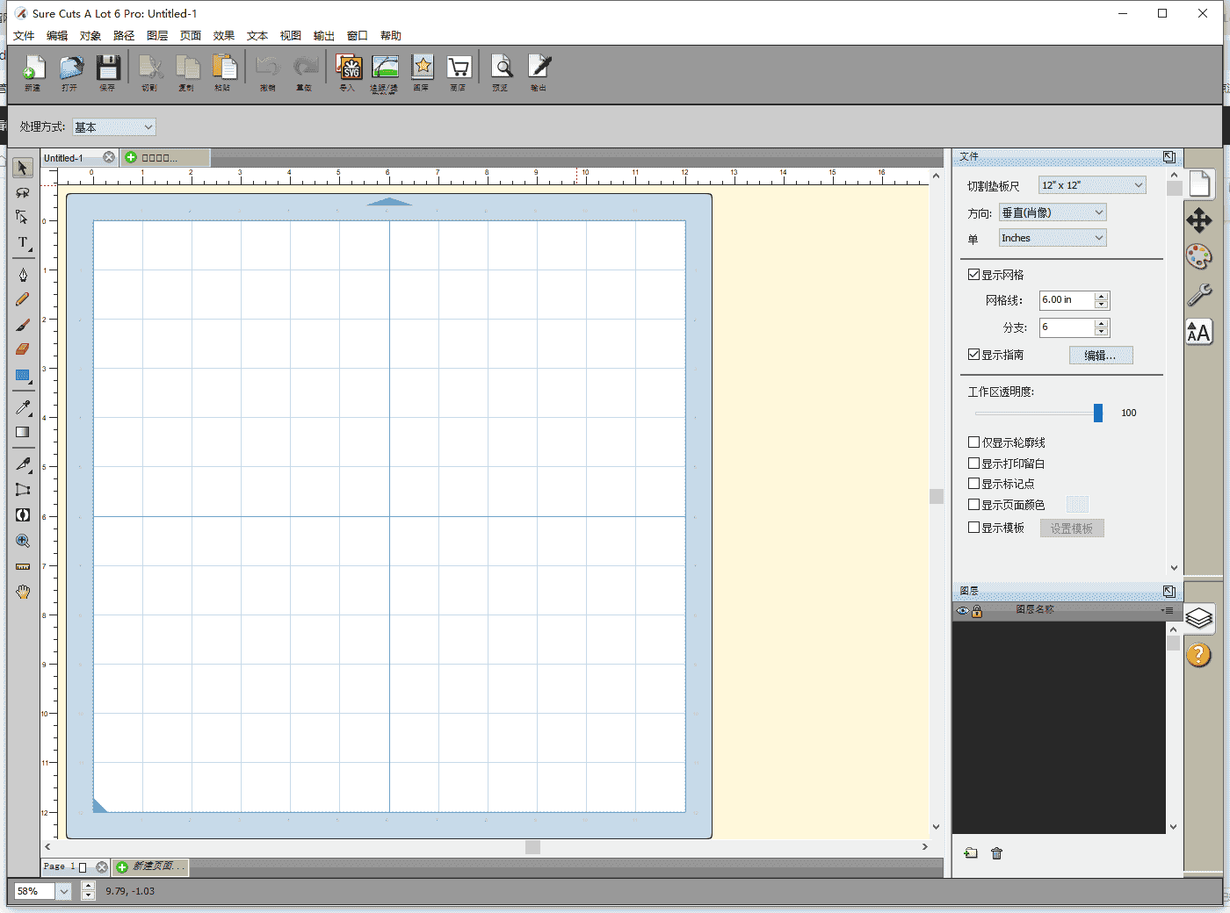The height and width of the screenshot is (913, 1230).
Task: Open the Store shopping cart icon
Action: [x=458, y=68]
